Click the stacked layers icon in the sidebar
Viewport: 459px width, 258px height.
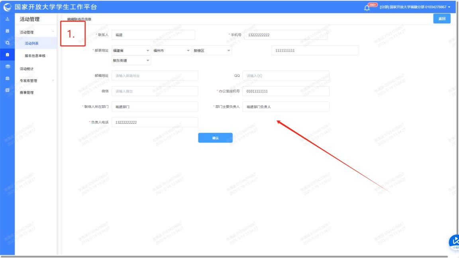[7, 66]
